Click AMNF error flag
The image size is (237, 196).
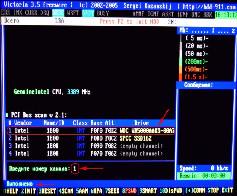(138, 14)
